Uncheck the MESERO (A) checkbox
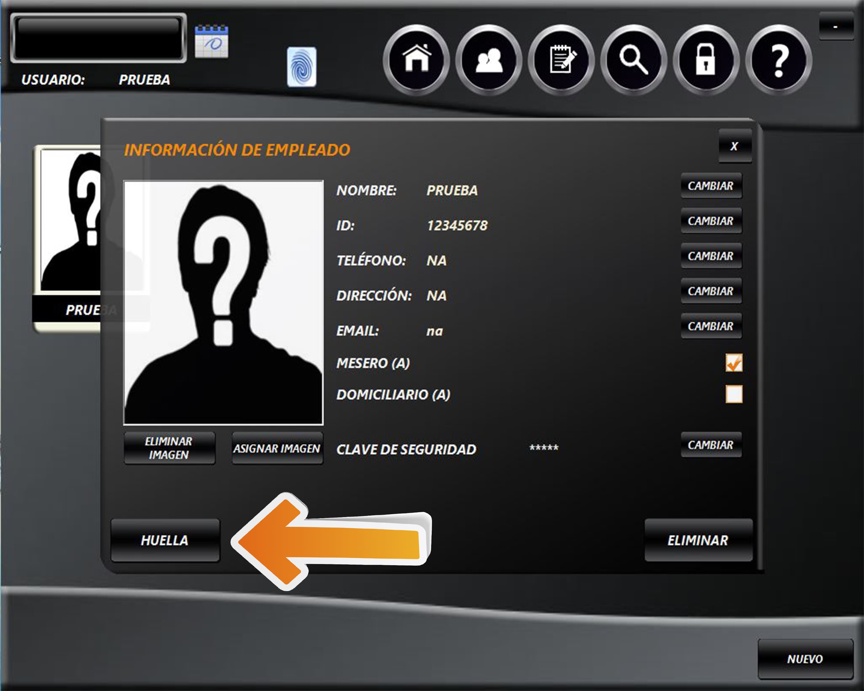Viewport: 864px width, 691px height. pyautogui.click(x=734, y=362)
